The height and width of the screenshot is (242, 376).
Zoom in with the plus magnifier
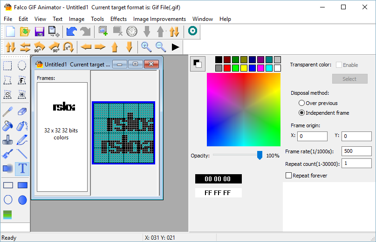[x=146, y=47]
